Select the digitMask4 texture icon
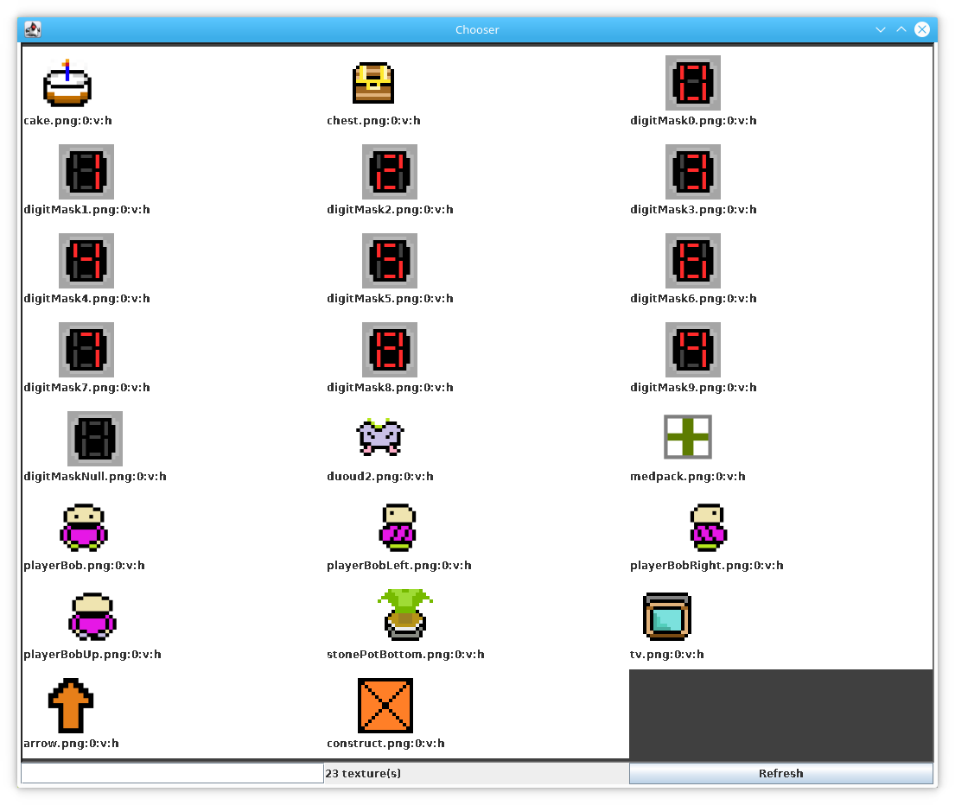 coord(86,261)
